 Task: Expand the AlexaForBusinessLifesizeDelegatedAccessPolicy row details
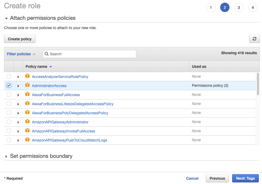click(18, 104)
